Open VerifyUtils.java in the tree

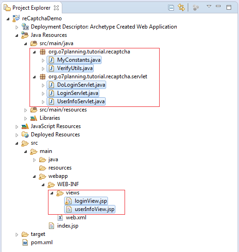[75, 68]
